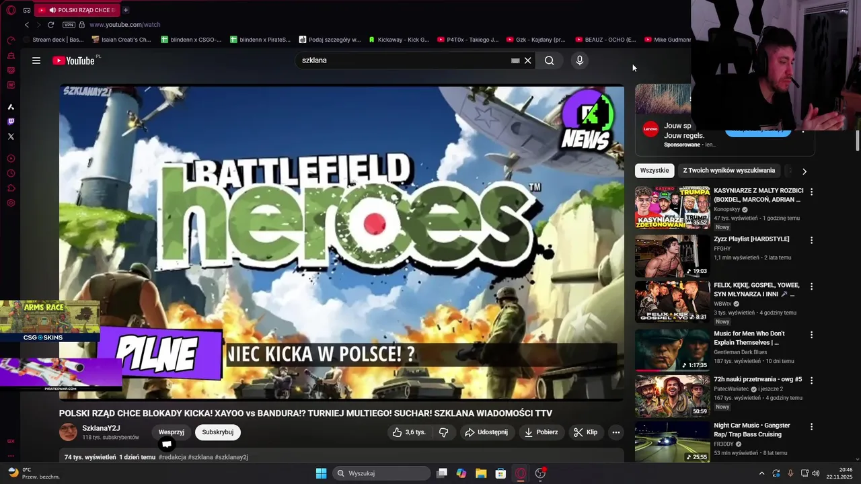Share video with Udostępnij
The width and height of the screenshot is (861, 484).
[486, 432]
